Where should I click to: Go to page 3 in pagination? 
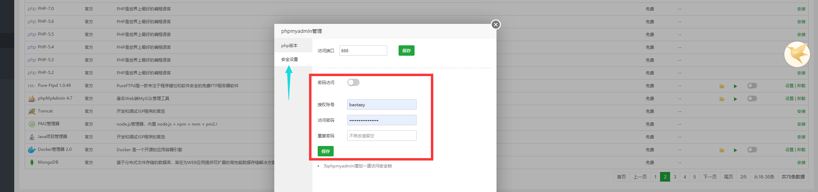pos(675,177)
